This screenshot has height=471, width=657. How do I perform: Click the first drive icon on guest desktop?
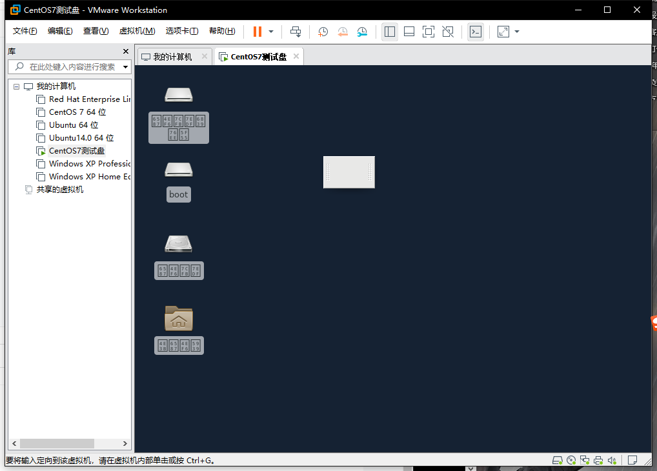[x=179, y=95]
